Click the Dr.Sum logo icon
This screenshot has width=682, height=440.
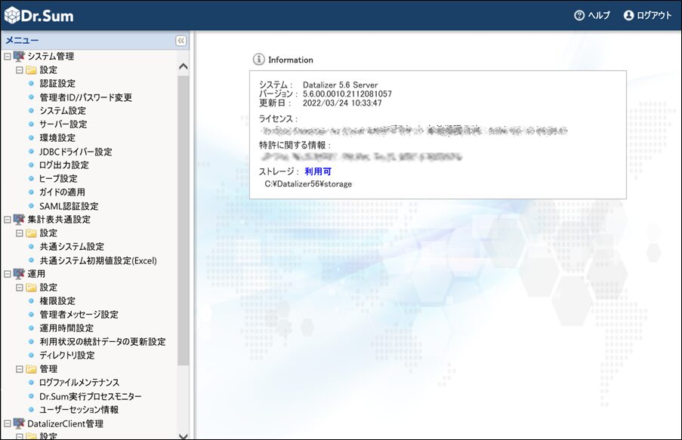[12, 15]
